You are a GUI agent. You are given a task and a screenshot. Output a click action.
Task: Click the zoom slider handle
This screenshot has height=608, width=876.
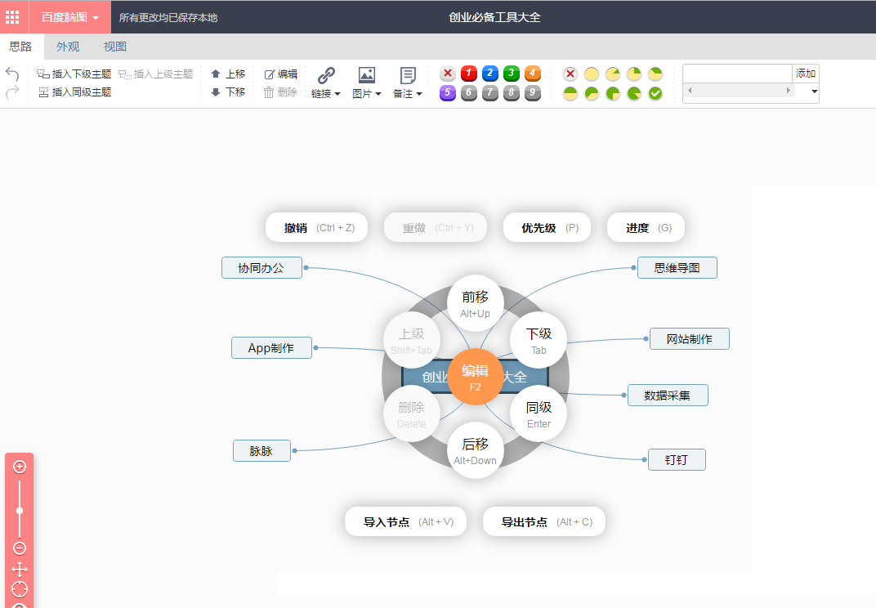20,511
